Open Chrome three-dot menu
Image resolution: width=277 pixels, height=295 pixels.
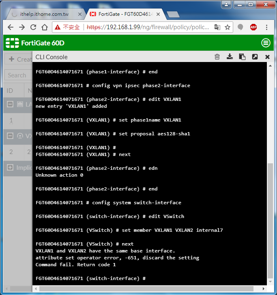click(x=266, y=27)
